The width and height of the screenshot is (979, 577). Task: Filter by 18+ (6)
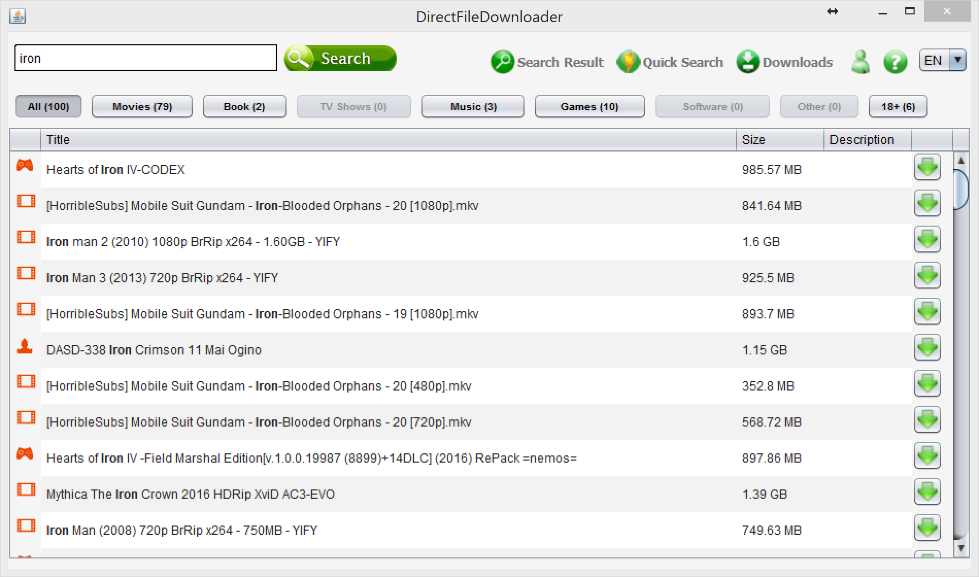click(898, 107)
